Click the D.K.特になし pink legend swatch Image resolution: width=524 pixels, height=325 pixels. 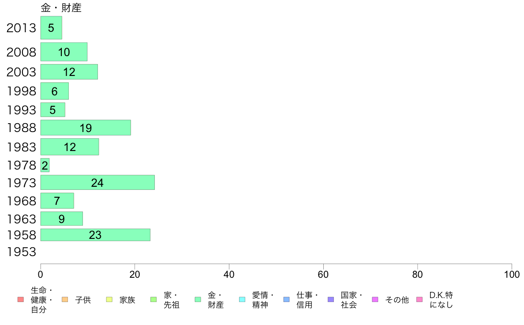pyautogui.click(x=419, y=299)
